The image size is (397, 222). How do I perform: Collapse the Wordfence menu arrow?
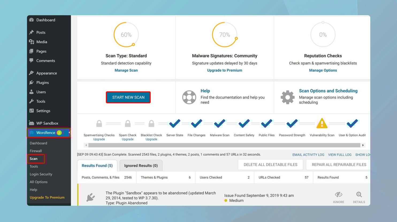[x=69, y=133]
